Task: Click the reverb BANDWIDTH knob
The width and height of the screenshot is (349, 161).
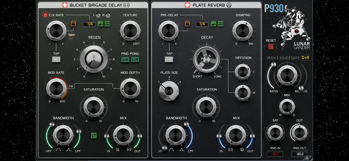Action: [x=176, y=135]
